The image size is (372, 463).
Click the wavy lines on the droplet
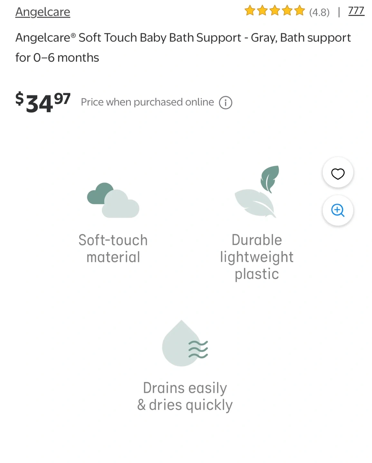point(198,350)
